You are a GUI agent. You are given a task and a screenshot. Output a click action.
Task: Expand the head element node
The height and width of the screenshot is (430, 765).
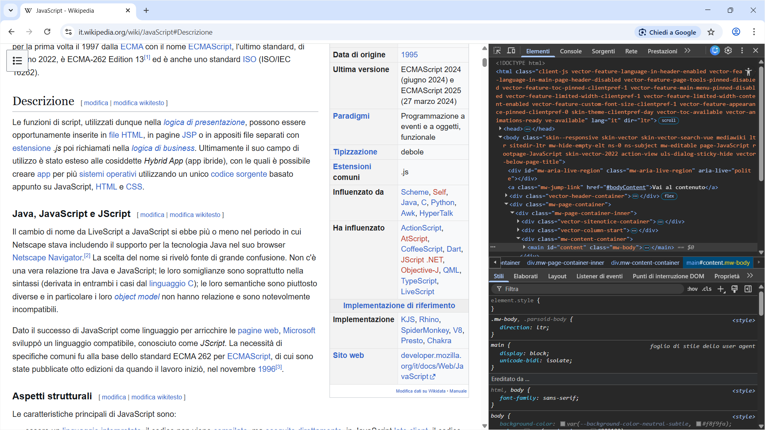[500, 129]
